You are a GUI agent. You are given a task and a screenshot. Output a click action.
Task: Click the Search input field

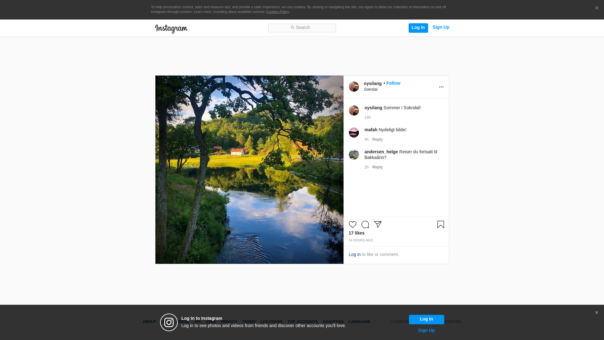pos(302,28)
